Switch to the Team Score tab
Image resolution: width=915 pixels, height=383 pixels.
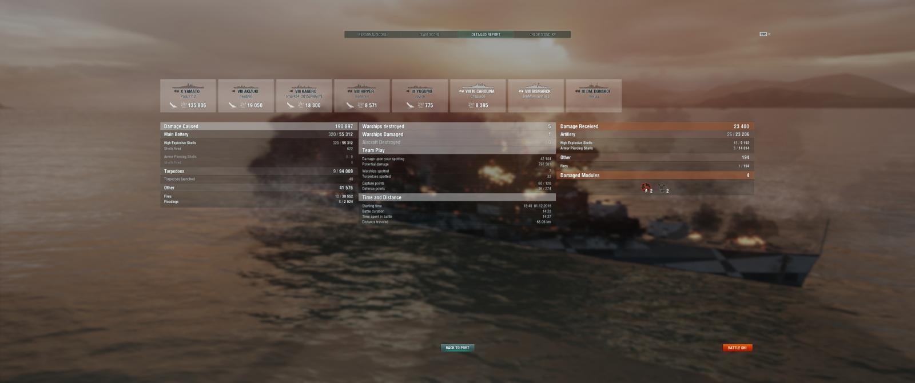tap(429, 34)
